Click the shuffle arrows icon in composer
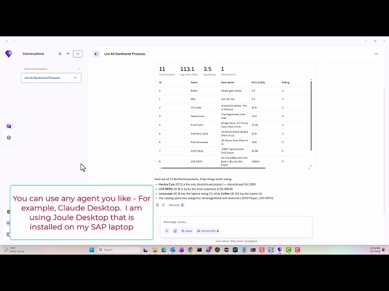 point(175,231)
